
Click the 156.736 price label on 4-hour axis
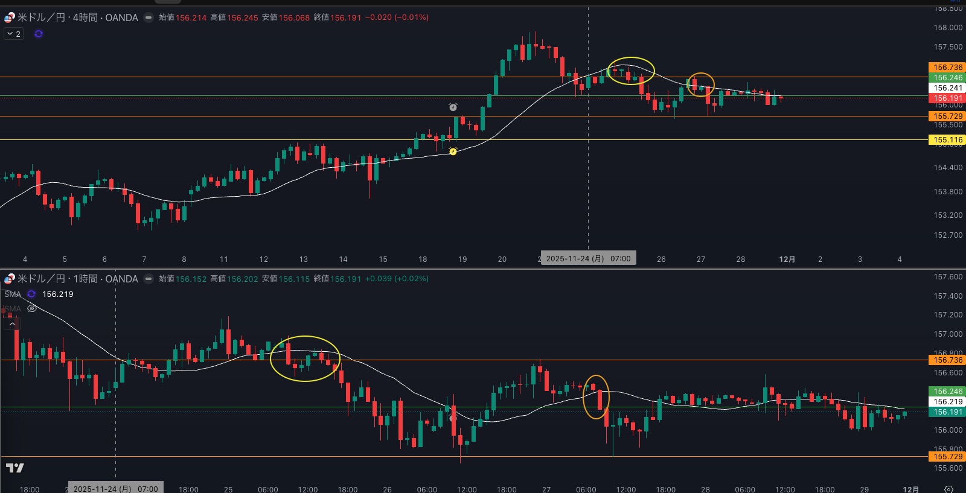947,68
